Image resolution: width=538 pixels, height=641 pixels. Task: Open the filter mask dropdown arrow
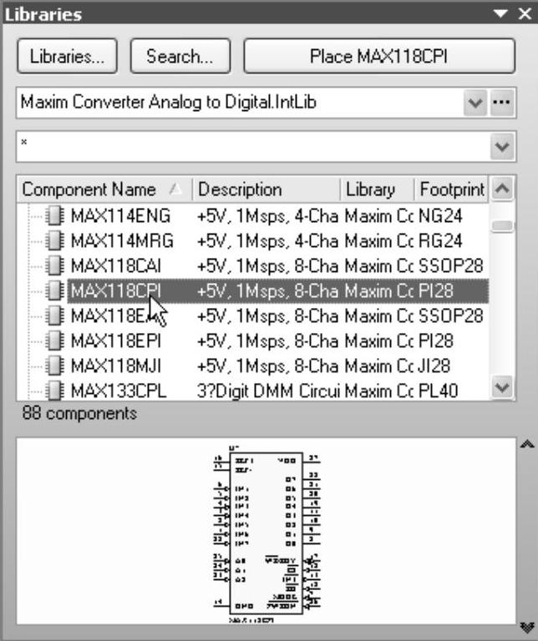(x=502, y=146)
